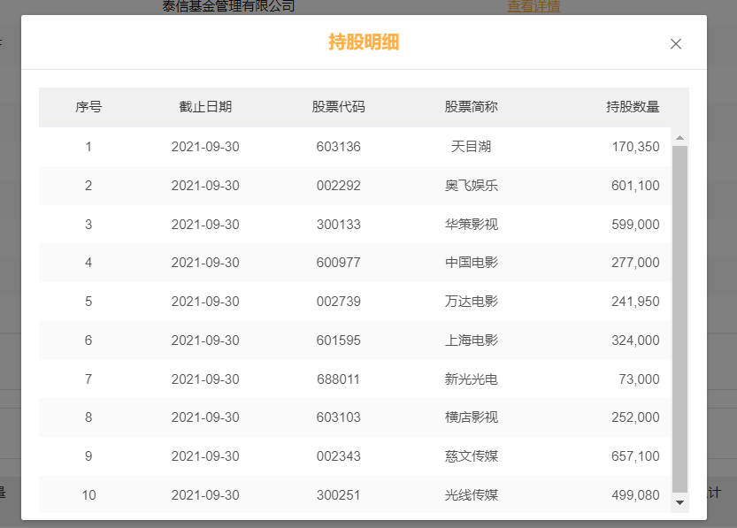This screenshot has width=737, height=528.
Task: Click the 查看详情 link behind the dialog
Action: (x=534, y=6)
